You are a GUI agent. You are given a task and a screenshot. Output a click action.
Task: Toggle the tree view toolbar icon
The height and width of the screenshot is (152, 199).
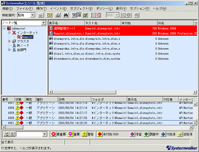tap(74, 15)
